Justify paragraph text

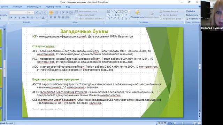point(63,18)
